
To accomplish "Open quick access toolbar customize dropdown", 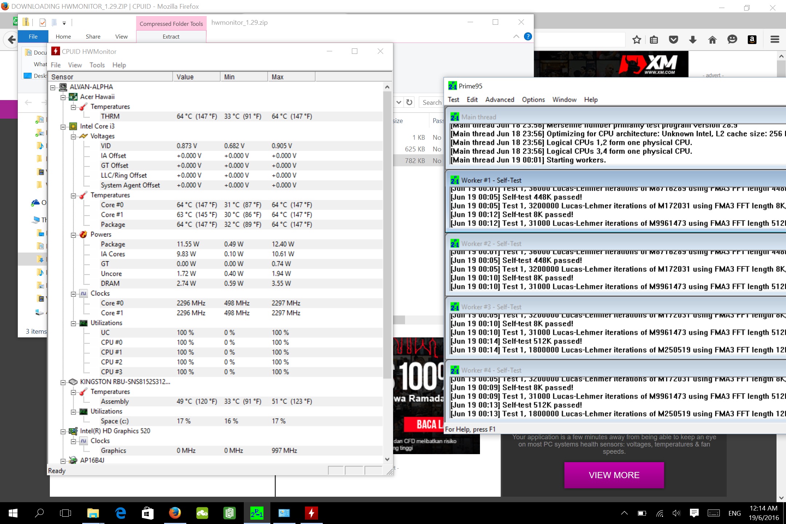I will tap(64, 23).
